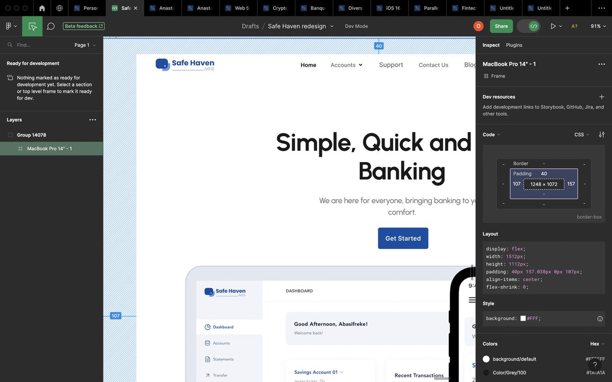612x382 pixels.
Task: Open the Present options chevron
Action: pyautogui.click(x=560, y=26)
